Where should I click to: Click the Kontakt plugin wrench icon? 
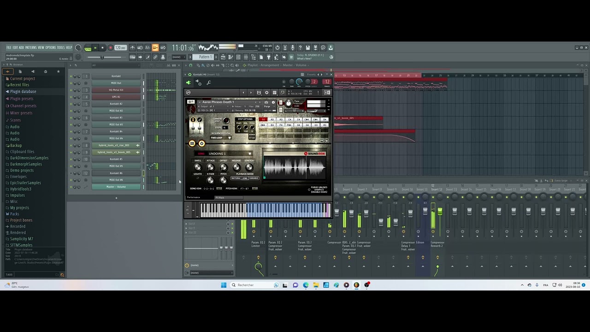pyautogui.click(x=209, y=83)
